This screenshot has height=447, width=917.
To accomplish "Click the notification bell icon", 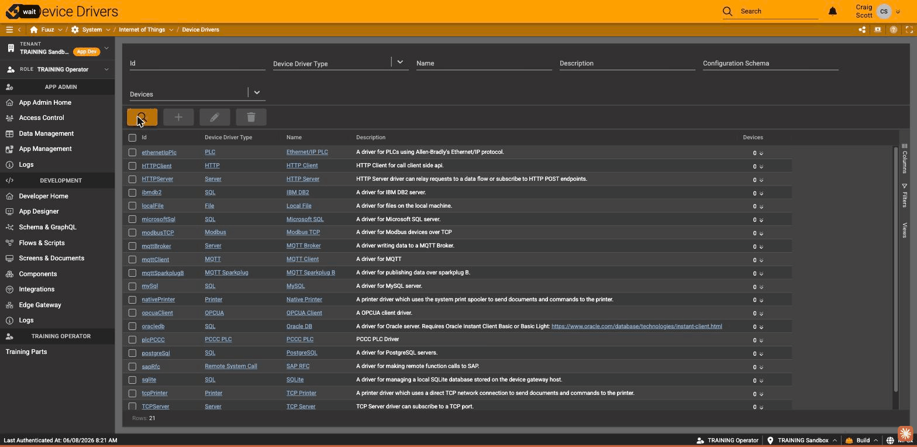I will (x=833, y=11).
